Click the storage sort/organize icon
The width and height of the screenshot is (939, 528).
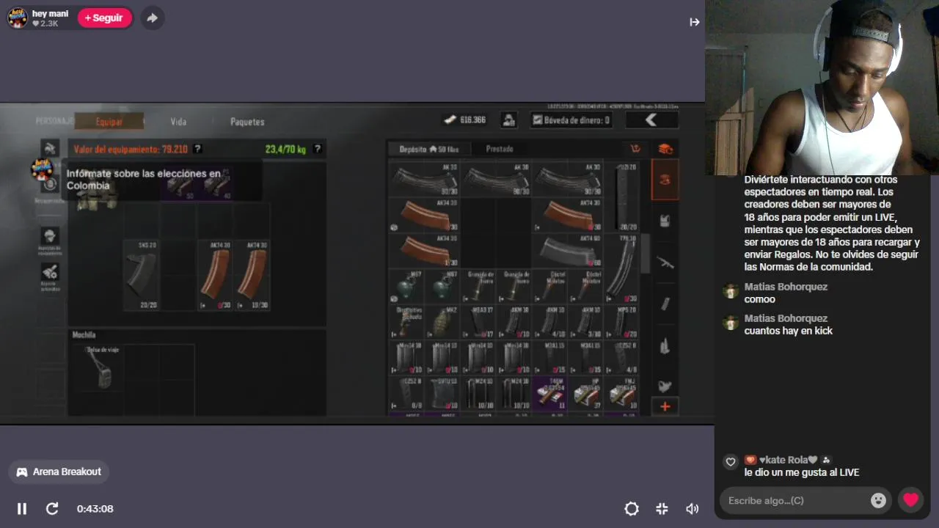pos(635,149)
